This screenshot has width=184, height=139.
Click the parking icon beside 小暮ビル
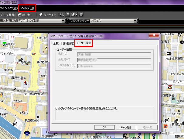[21, 60]
